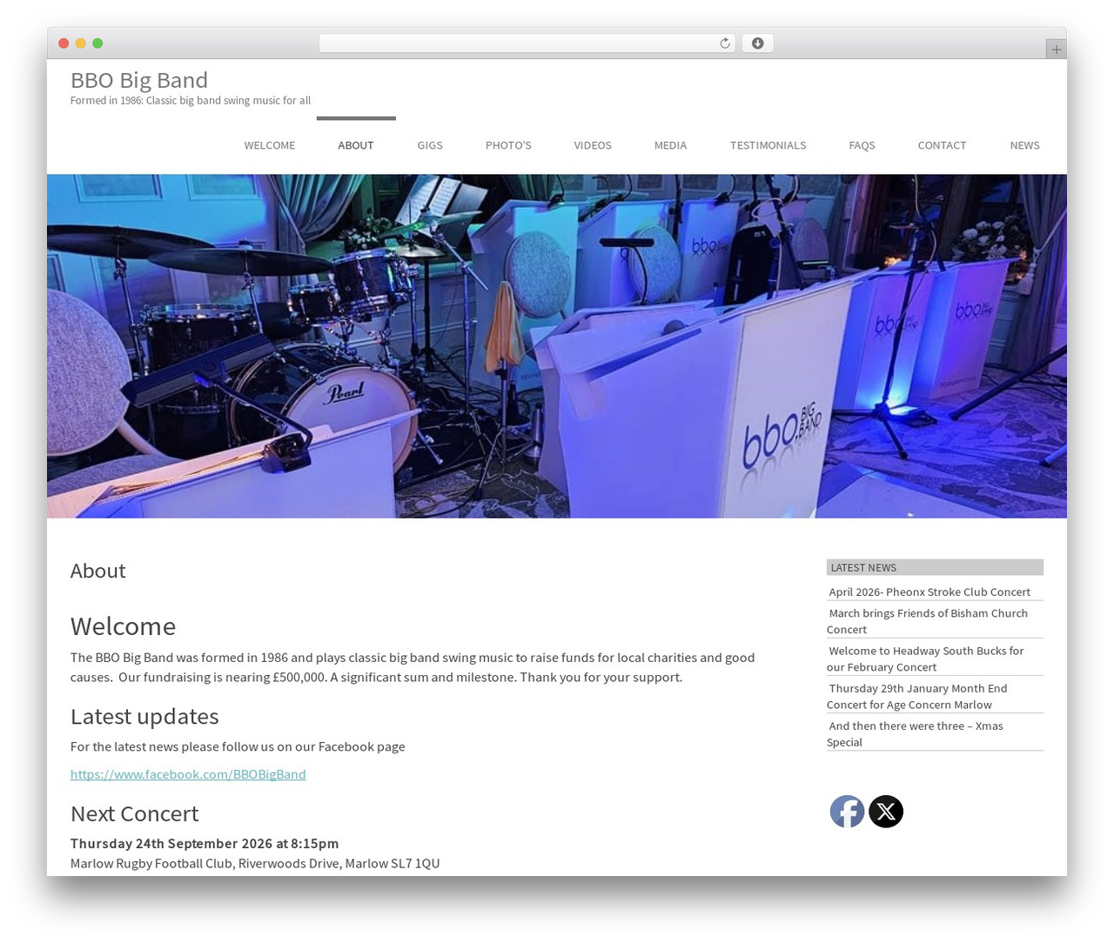Follow the BBOBigBand Facebook URL link
This screenshot has width=1114, height=943.
click(188, 774)
